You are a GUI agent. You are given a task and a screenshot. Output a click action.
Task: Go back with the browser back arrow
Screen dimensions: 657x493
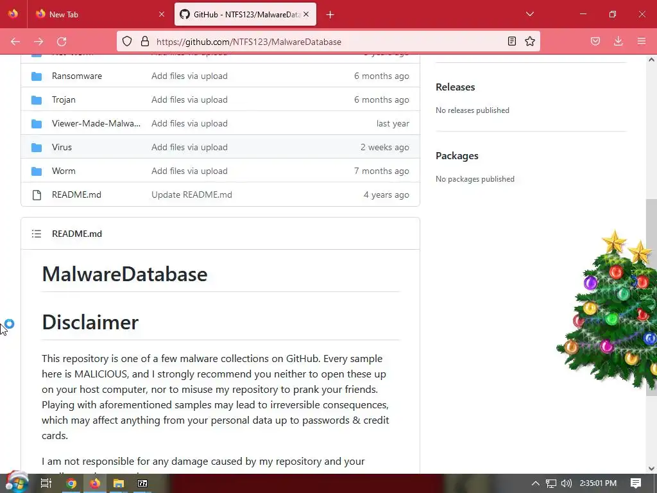(x=15, y=42)
